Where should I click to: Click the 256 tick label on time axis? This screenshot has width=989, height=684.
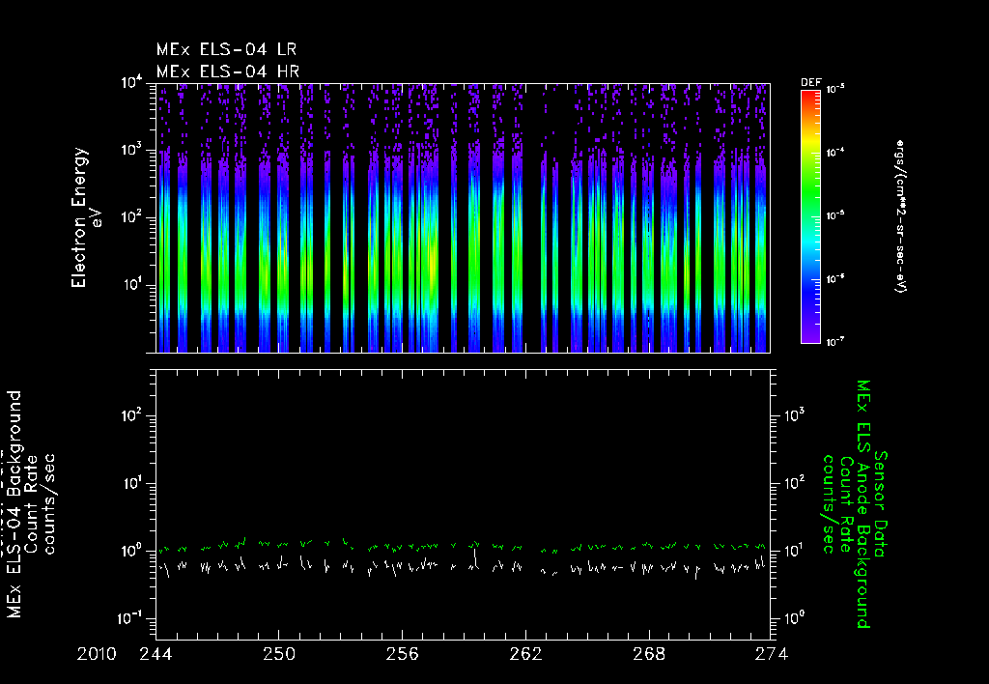[x=402, y=654]
